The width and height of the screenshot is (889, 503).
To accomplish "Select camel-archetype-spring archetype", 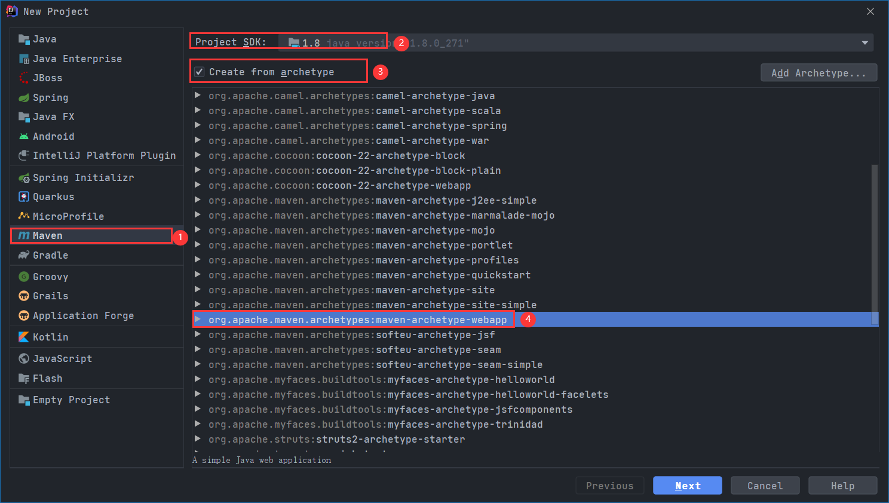I will tap(535, 125).
